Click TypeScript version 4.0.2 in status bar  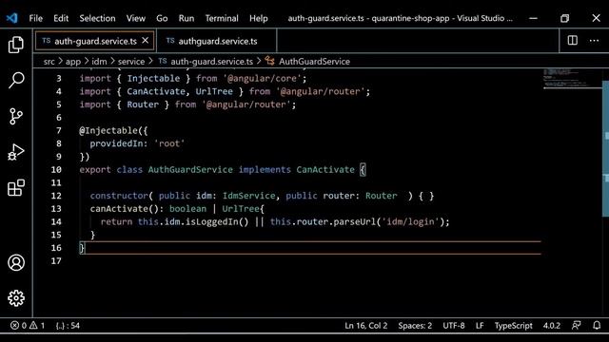pos(552,325)
